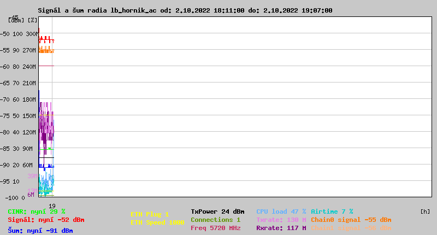Click the 'ETH Speed 1000' legend label

[x=157, y=222]
